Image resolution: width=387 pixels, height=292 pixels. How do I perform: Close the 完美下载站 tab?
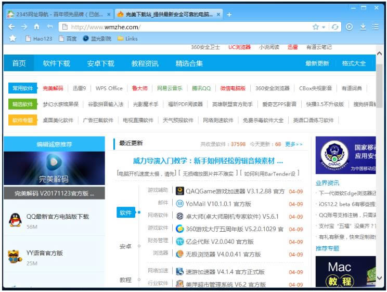pos(218,15)
